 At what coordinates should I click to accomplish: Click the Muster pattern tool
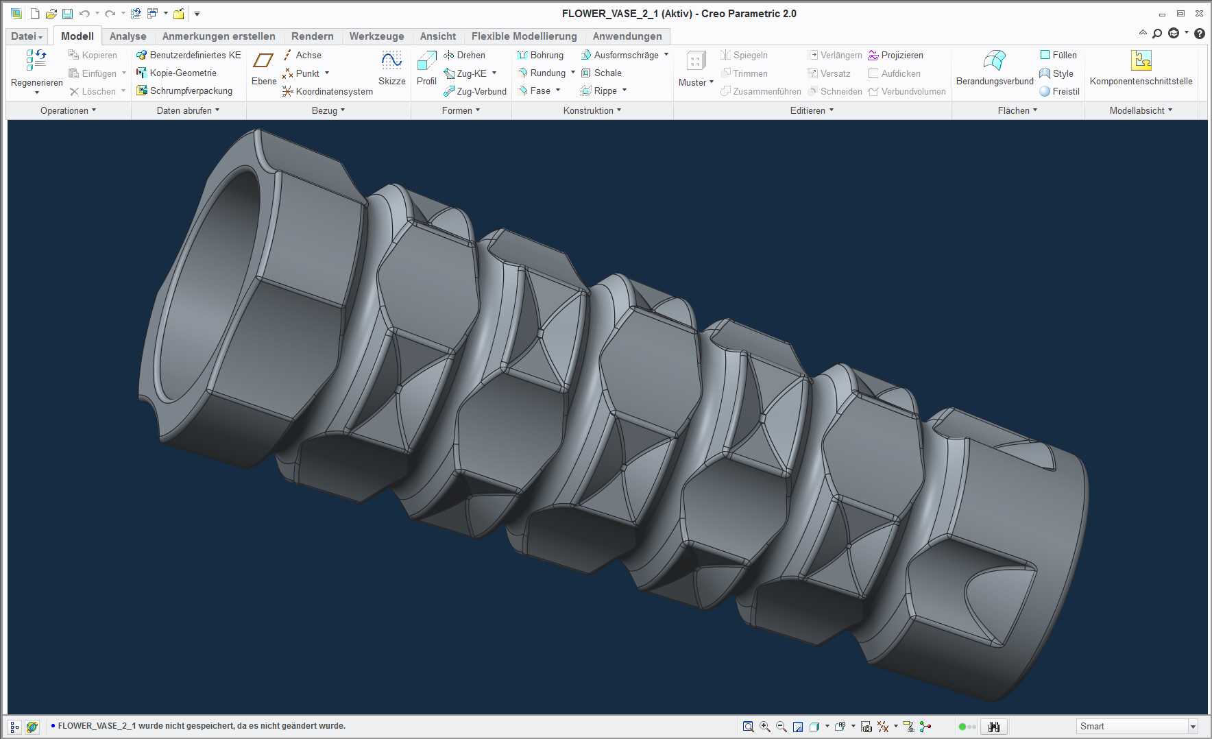[696, 69]
